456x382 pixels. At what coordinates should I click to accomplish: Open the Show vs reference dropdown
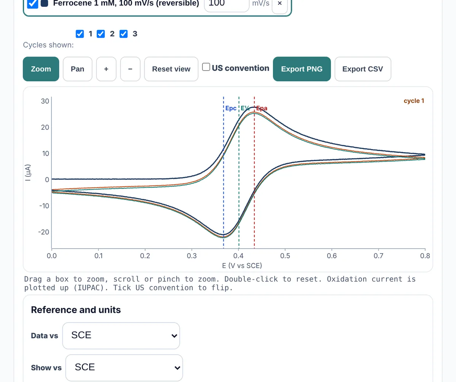pyautogui.click(x=124, y=368)
